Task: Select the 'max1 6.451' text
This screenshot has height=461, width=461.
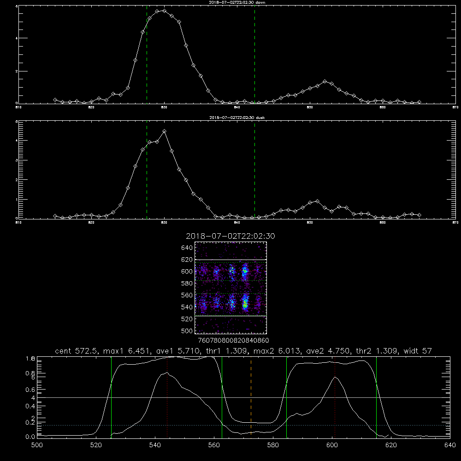Action: 126,351
